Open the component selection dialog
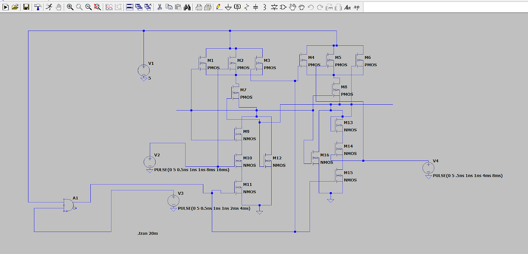528x254 pixels. pyautogui.click(x=283, y=6)
